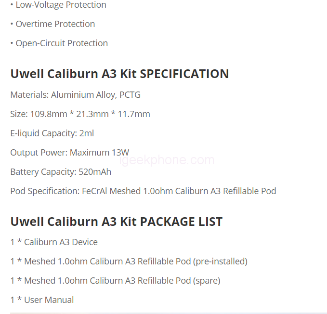Click the Low-Voltage Protection bullet text
The height and width of the screenshot is (314, 327).
[61, 5]
